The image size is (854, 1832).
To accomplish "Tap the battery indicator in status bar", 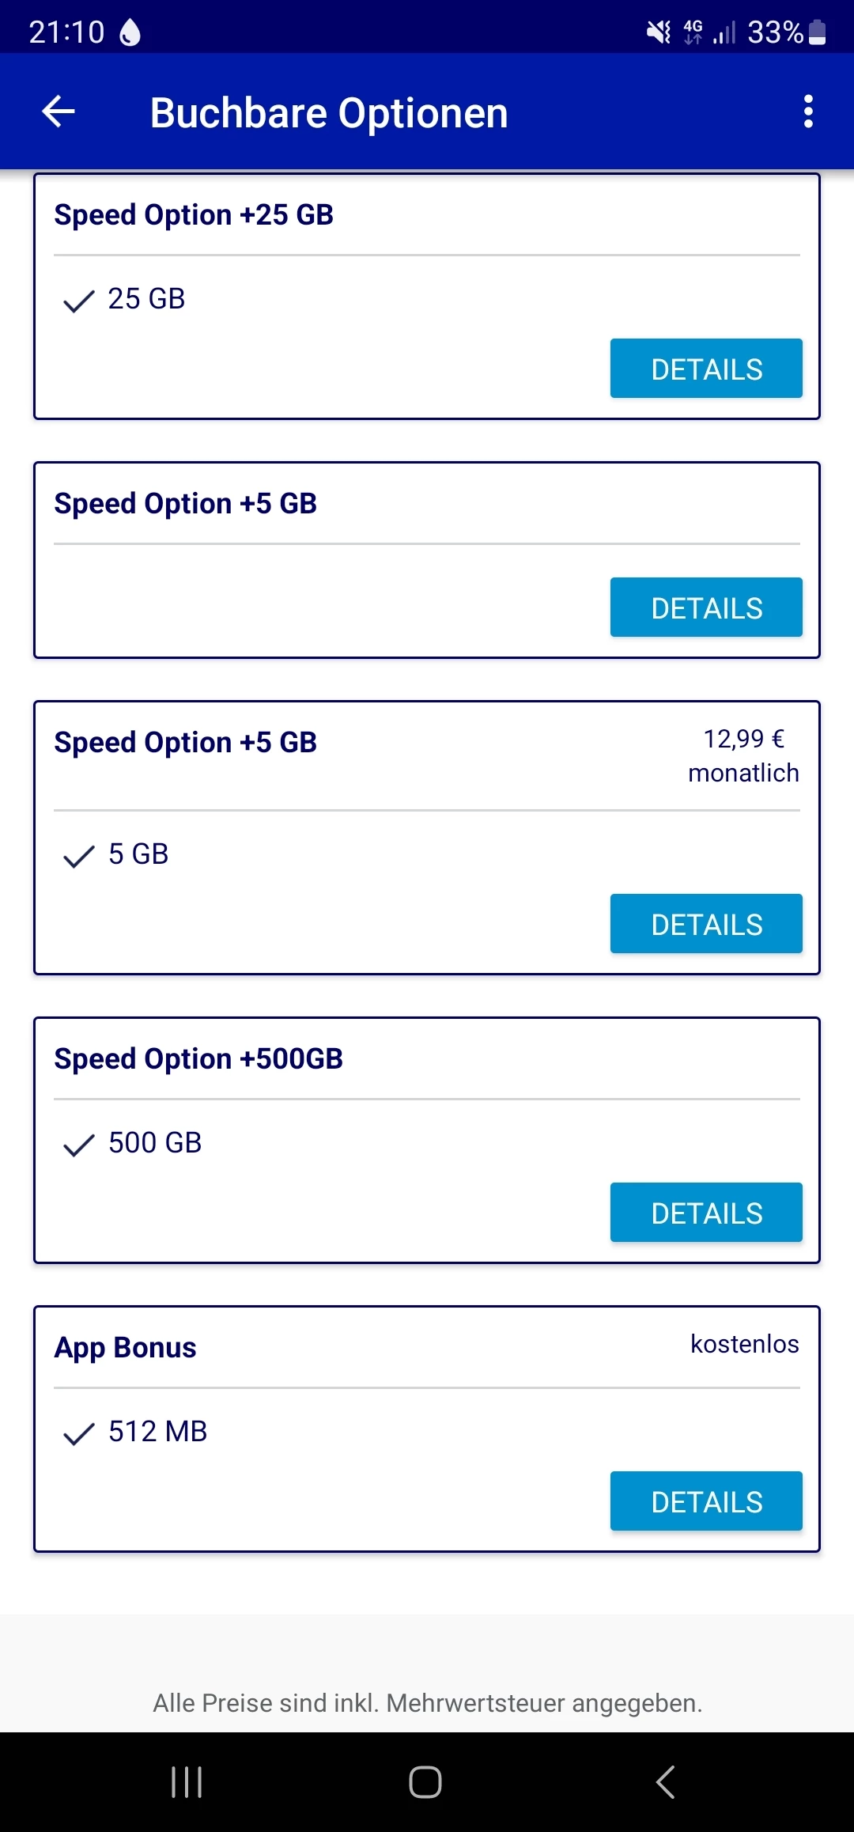I will point(818,32).
